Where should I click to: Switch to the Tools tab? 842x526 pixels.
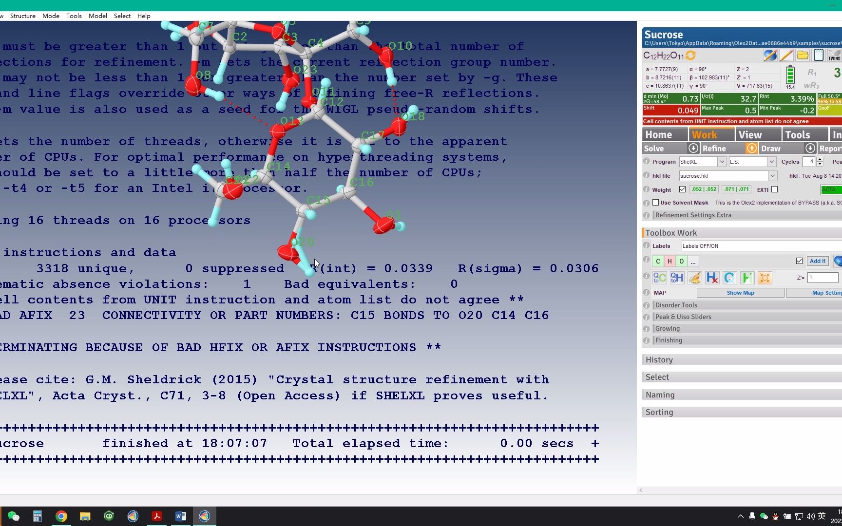tap(805, 134)
